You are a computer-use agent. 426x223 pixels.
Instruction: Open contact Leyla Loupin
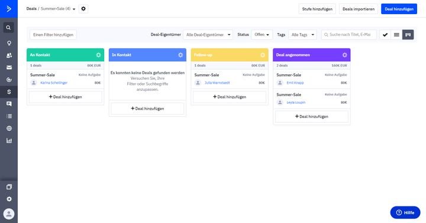(x=296, y=103)
